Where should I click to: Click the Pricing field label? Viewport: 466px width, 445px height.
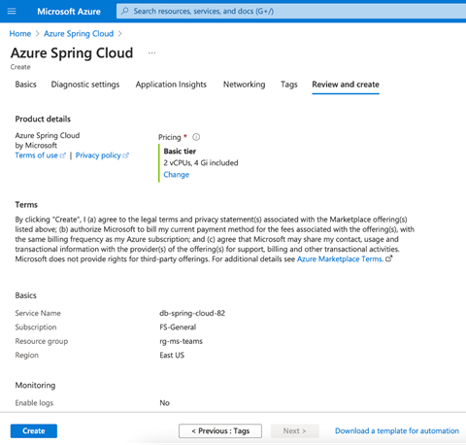point(170,137)
